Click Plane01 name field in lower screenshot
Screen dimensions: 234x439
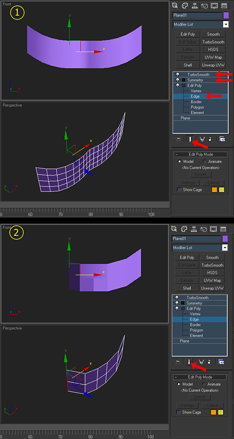point(196,239)
